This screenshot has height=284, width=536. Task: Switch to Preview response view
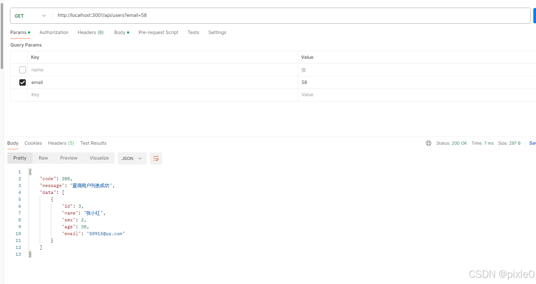pos(69,158)
